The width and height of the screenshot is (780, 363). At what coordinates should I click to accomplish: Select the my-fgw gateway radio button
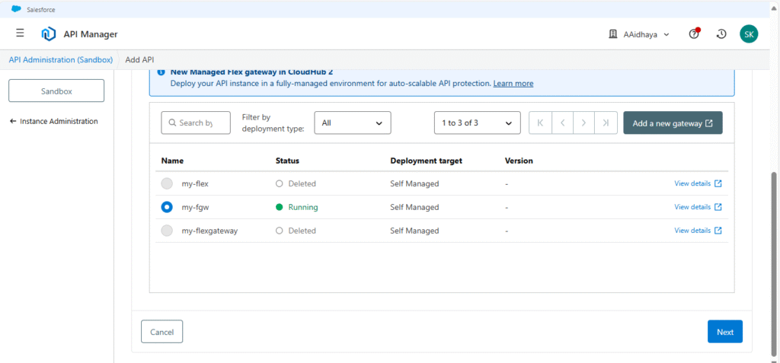coord(167,207)
